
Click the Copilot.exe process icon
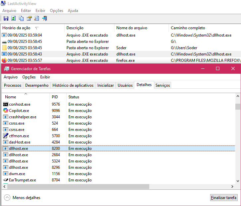6,110
